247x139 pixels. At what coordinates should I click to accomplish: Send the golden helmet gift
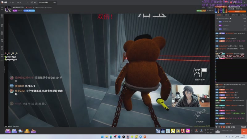(x=178, y=131)
